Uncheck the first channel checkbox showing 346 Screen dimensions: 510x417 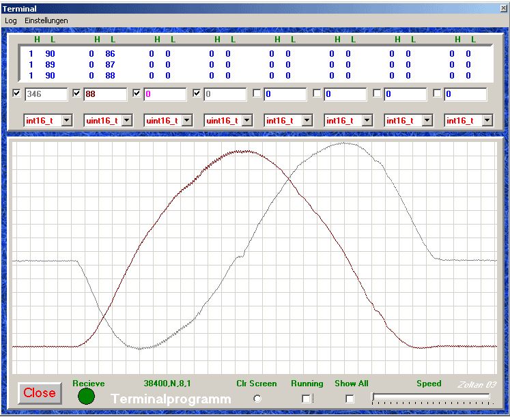tap(17, 94)
